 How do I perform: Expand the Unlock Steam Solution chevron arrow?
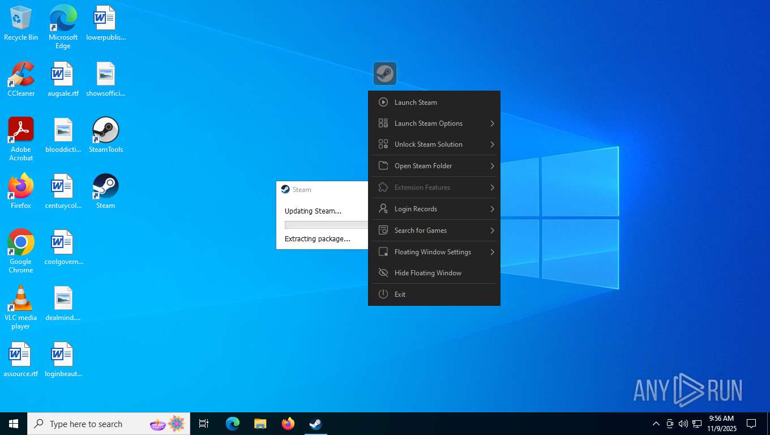(x=492, y=144)
